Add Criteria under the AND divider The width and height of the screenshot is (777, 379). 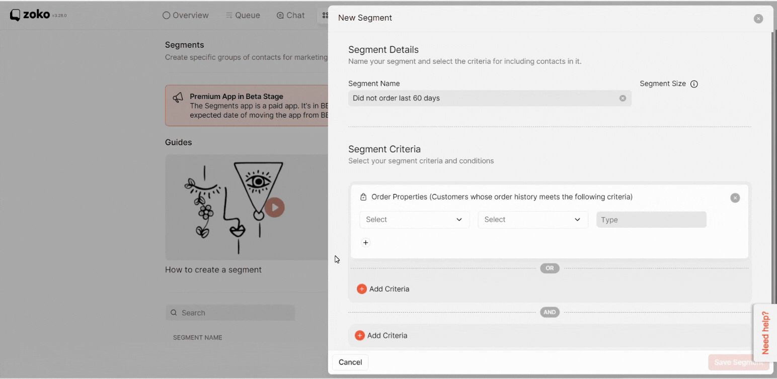381,335
